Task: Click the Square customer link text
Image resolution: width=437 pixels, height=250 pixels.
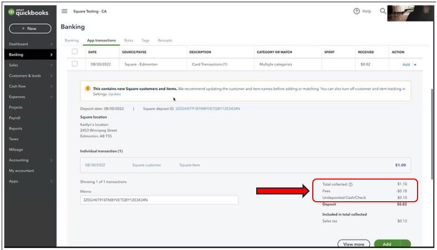Action: [146, 165]
